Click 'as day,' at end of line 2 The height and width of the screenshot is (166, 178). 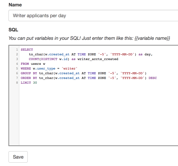[x=146, y=54]
